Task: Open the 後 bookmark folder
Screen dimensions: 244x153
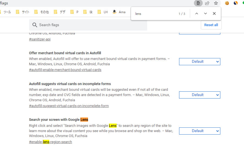Action: click(x=88, y=12)
